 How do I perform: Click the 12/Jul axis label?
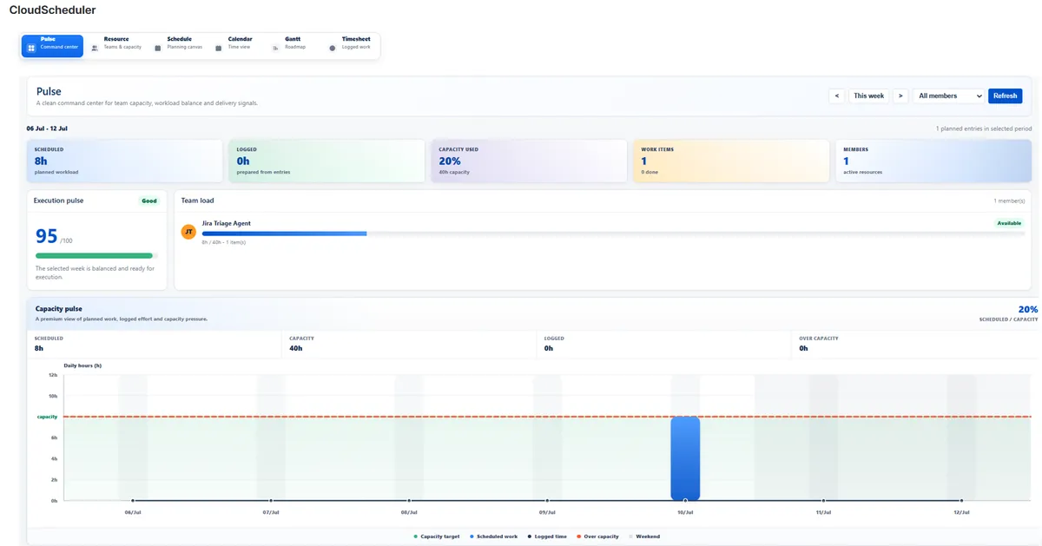pos(961,512)
